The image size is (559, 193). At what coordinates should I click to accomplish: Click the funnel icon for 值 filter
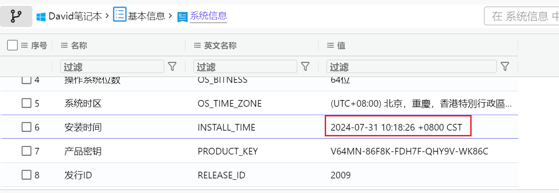click(505, 66)
